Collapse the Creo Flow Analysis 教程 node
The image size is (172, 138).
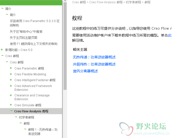(x=11, y=111)
